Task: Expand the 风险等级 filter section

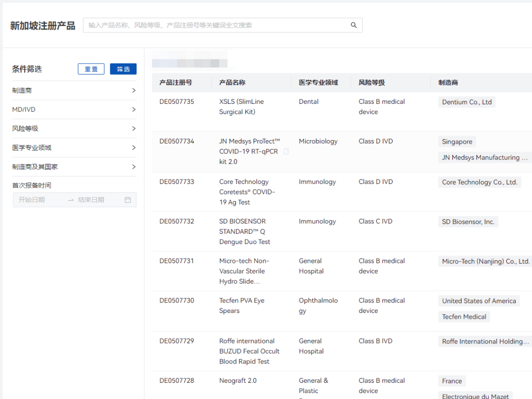Action: tap(74, 128)
